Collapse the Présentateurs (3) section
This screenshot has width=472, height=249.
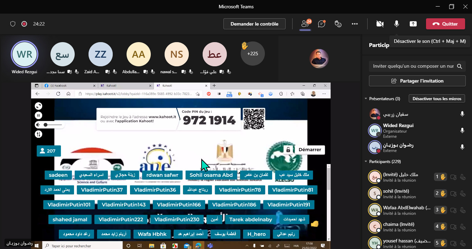click(x=366, y=99)
